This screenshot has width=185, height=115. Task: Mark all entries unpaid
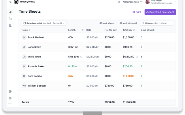128,23
